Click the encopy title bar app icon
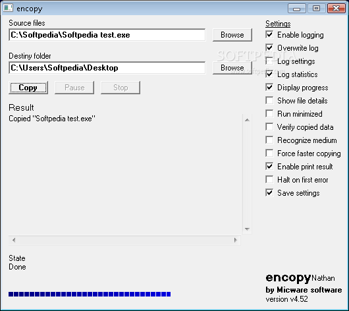 [x=8, y=8]
